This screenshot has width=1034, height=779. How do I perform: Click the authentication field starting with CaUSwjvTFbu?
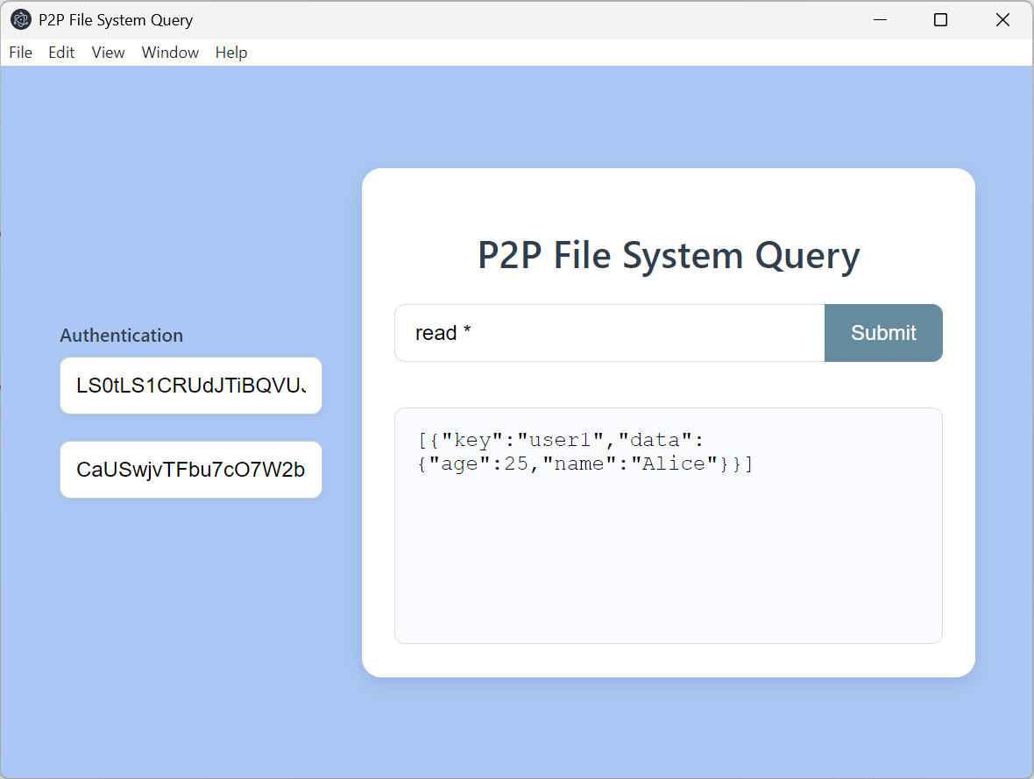pyautogui.click(x=190, y=470)
